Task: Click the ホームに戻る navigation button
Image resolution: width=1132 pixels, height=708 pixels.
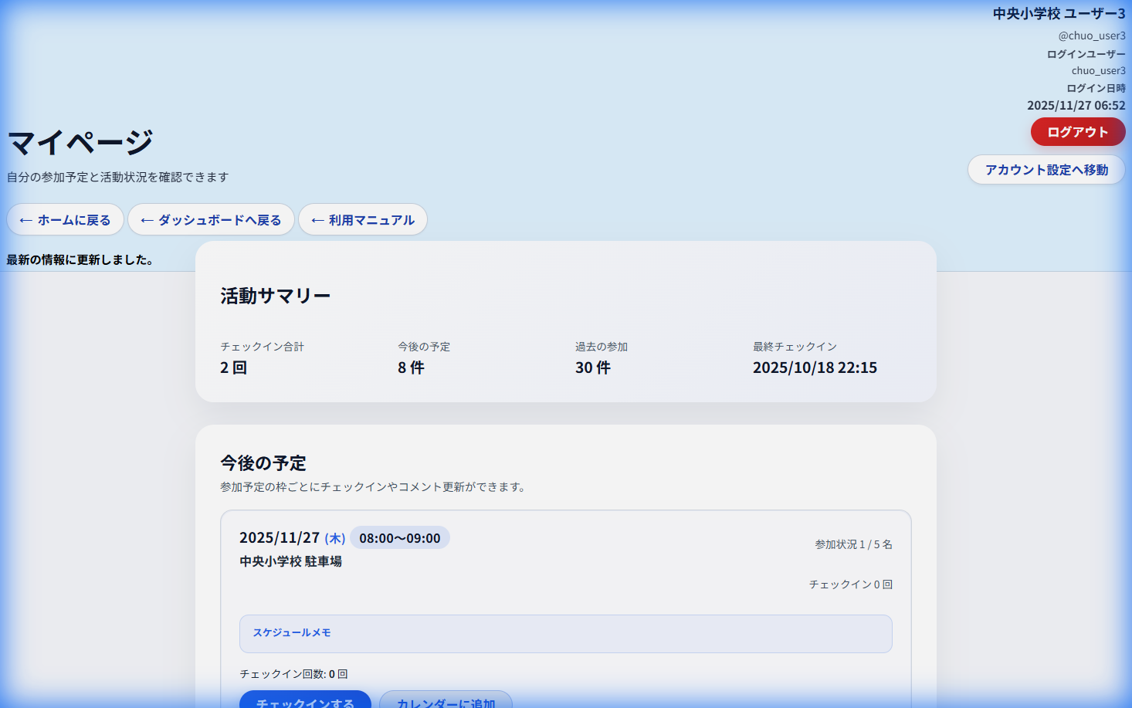Action: (x=65, y=219)
